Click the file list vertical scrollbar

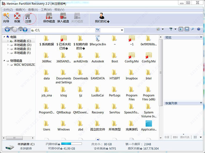click(161, 72)
